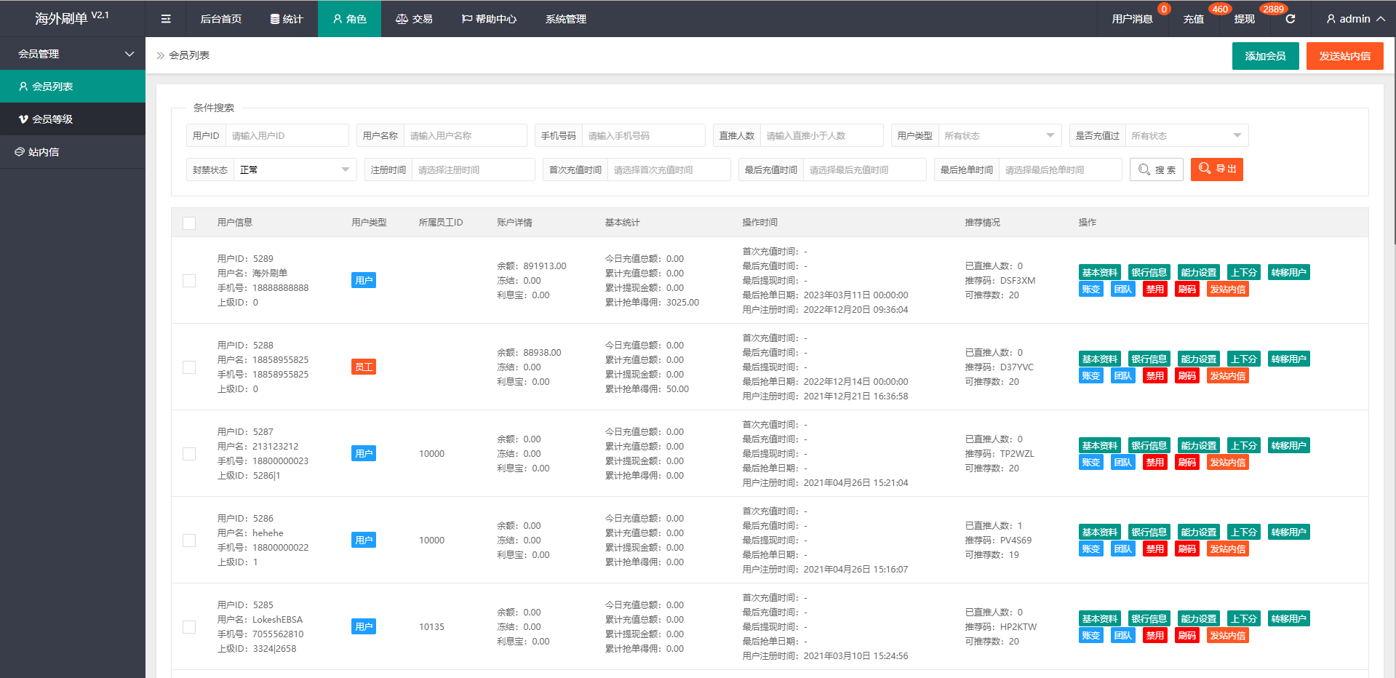
Task: Click the refresh icon in top bar
Action: (x=1290, y=19)
